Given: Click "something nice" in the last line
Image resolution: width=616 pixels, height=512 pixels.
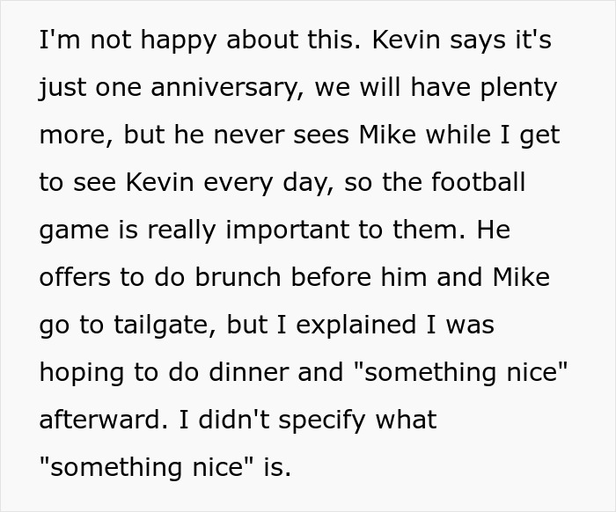Looking at the screenshot, I should click(146, 468).
